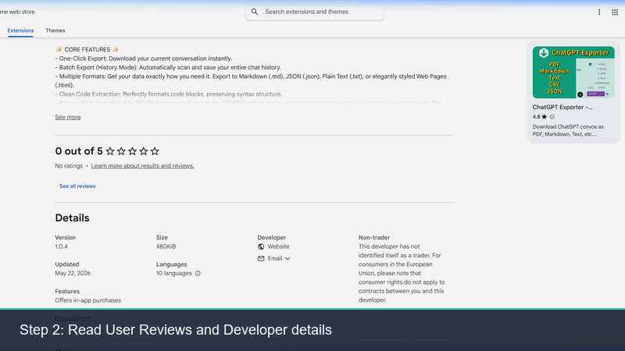Click the fifth empty rating star

[155, 151]
